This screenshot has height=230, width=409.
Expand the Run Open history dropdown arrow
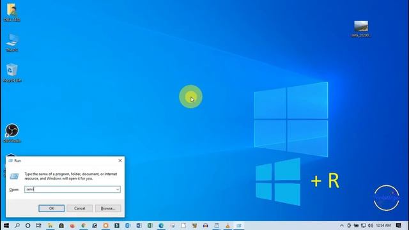coord(118,190)
